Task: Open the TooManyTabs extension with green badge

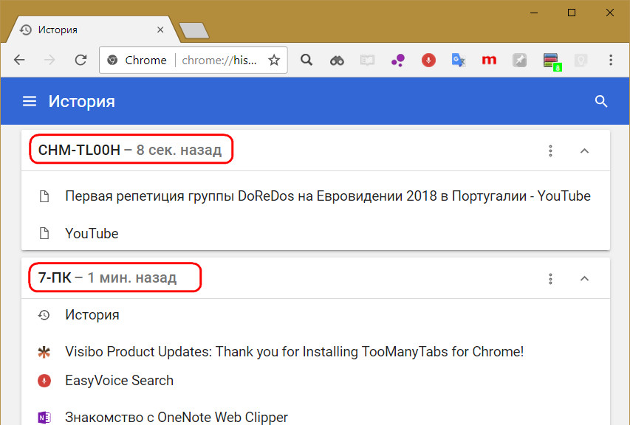Action: coord(550,61)
